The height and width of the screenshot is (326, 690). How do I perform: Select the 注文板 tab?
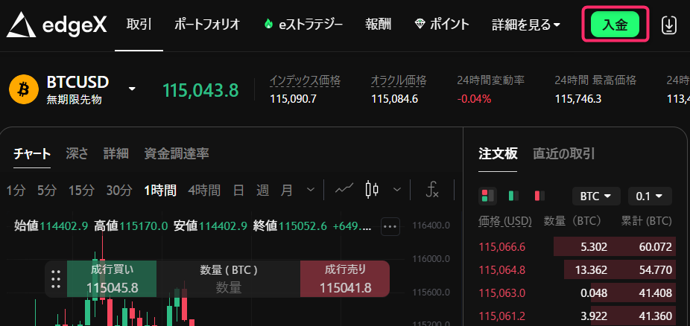498,153
